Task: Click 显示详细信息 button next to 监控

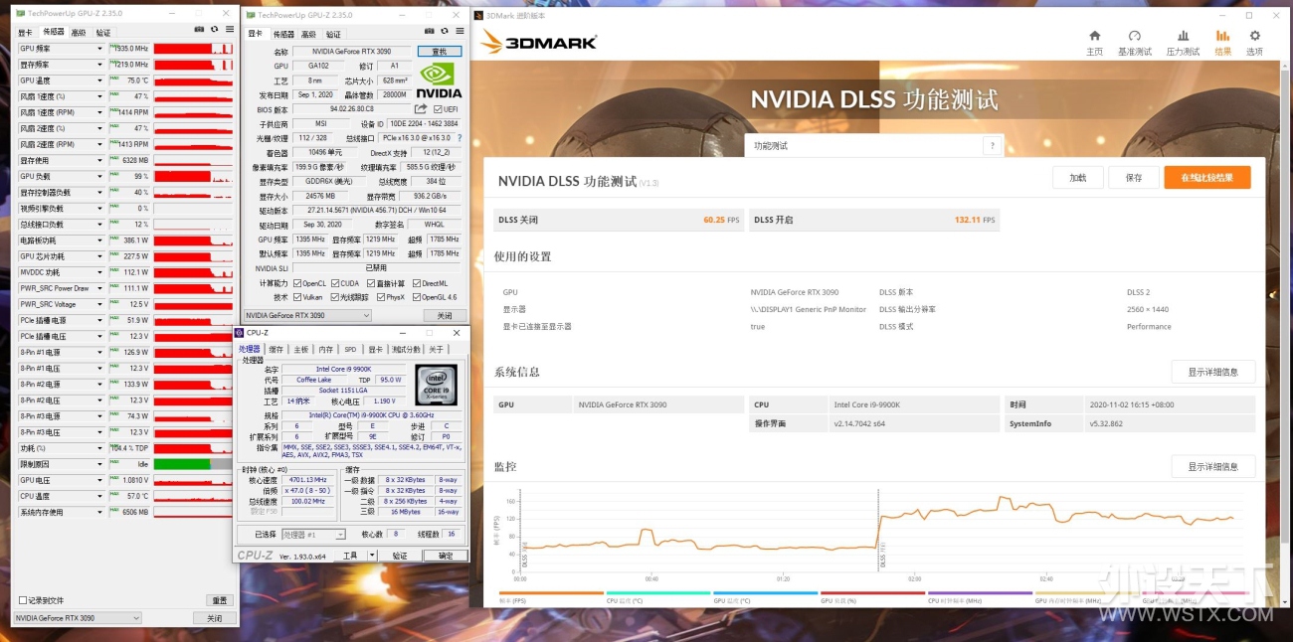Action: [1213, 466]
